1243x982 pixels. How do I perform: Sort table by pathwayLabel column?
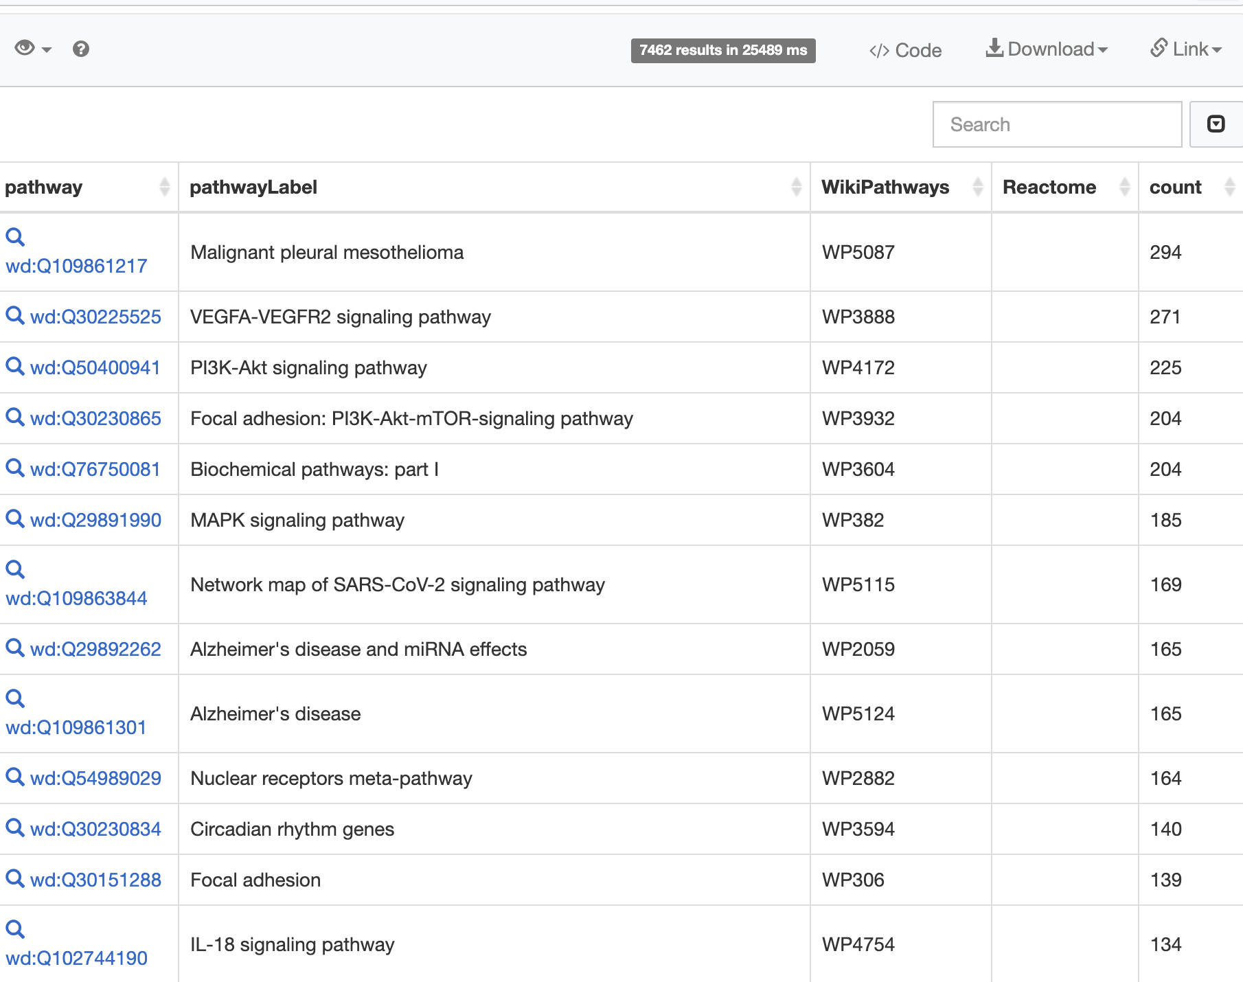pos(796,187)
